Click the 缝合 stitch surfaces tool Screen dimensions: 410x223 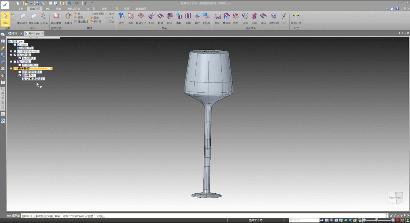coord(263,19)
